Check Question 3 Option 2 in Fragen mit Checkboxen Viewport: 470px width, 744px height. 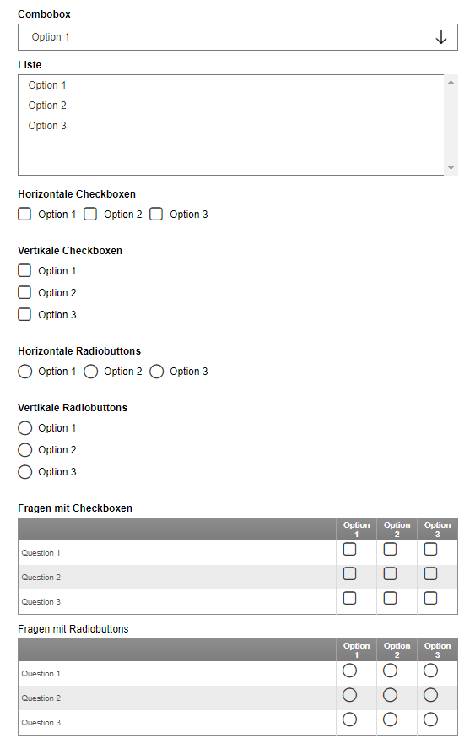[x=390, y=598]
